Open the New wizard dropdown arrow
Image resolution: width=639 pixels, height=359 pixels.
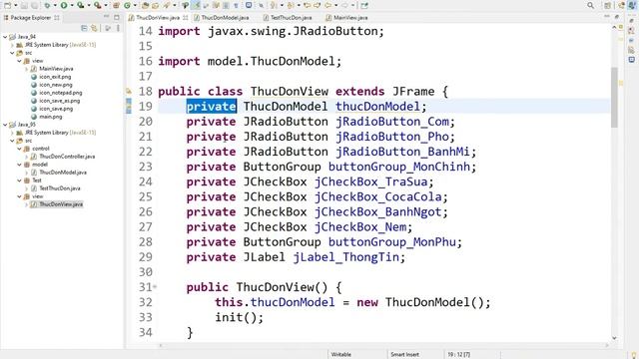16,5
